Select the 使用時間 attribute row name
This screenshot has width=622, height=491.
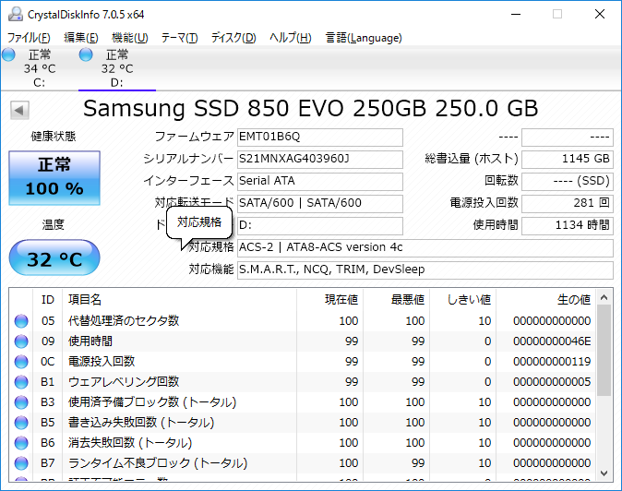point(90,341)
